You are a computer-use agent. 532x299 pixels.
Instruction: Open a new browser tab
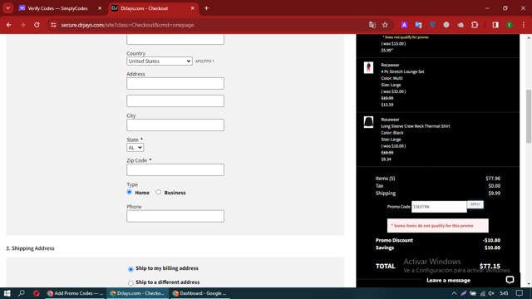206,8
